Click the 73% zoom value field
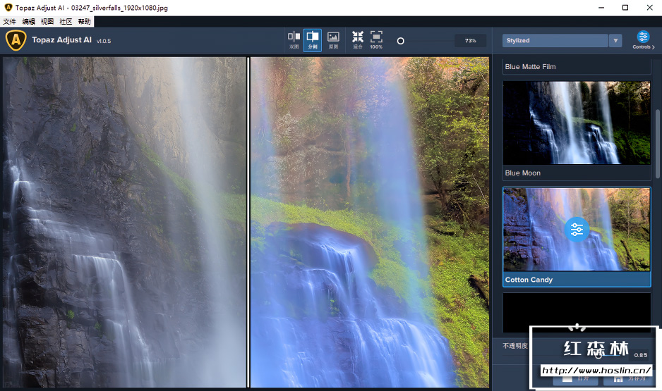662x391 pixels. coord(470,40)
